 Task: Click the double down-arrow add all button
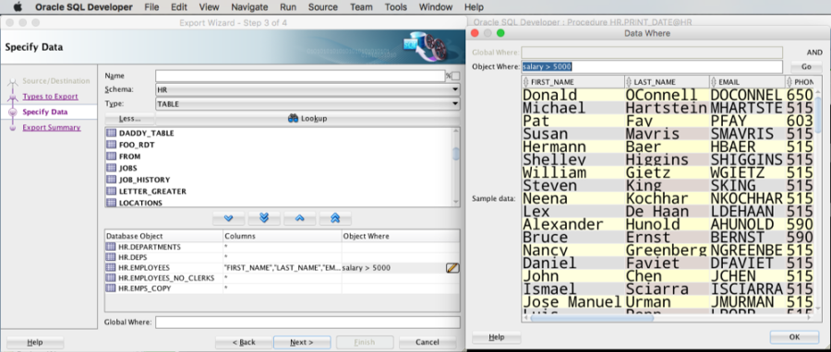[264, 218]
